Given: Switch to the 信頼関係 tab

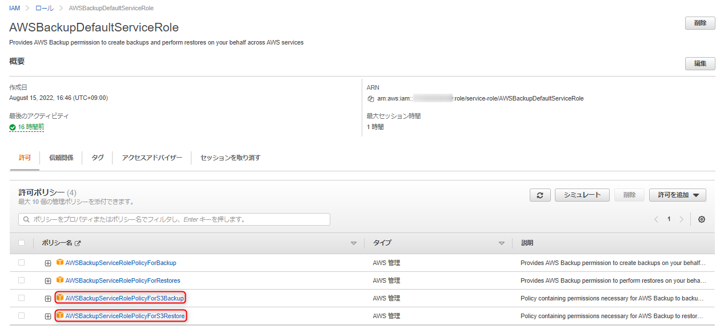Looking at the screenshot, I should pyautogui.click(x=61, y=157).
